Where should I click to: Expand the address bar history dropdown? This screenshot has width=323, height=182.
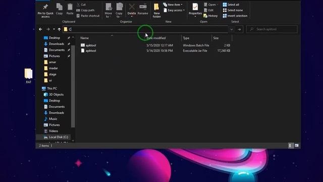point(232,29)
